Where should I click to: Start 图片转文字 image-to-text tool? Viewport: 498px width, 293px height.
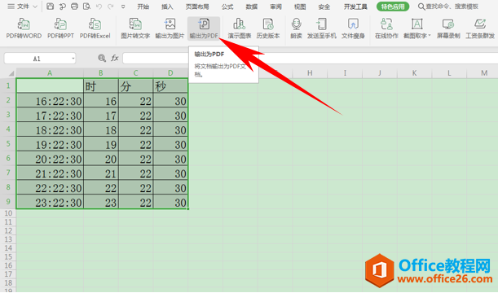(x=135, y=28)
